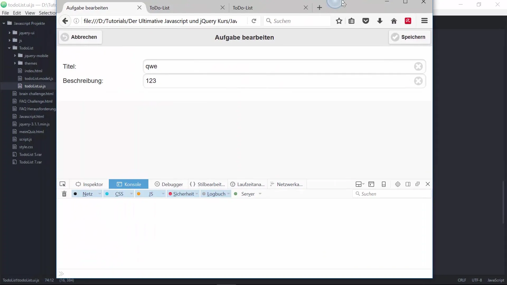Open the bookmarks list icon
Viewport: 507px width, 285px height.
pos(351,21)
